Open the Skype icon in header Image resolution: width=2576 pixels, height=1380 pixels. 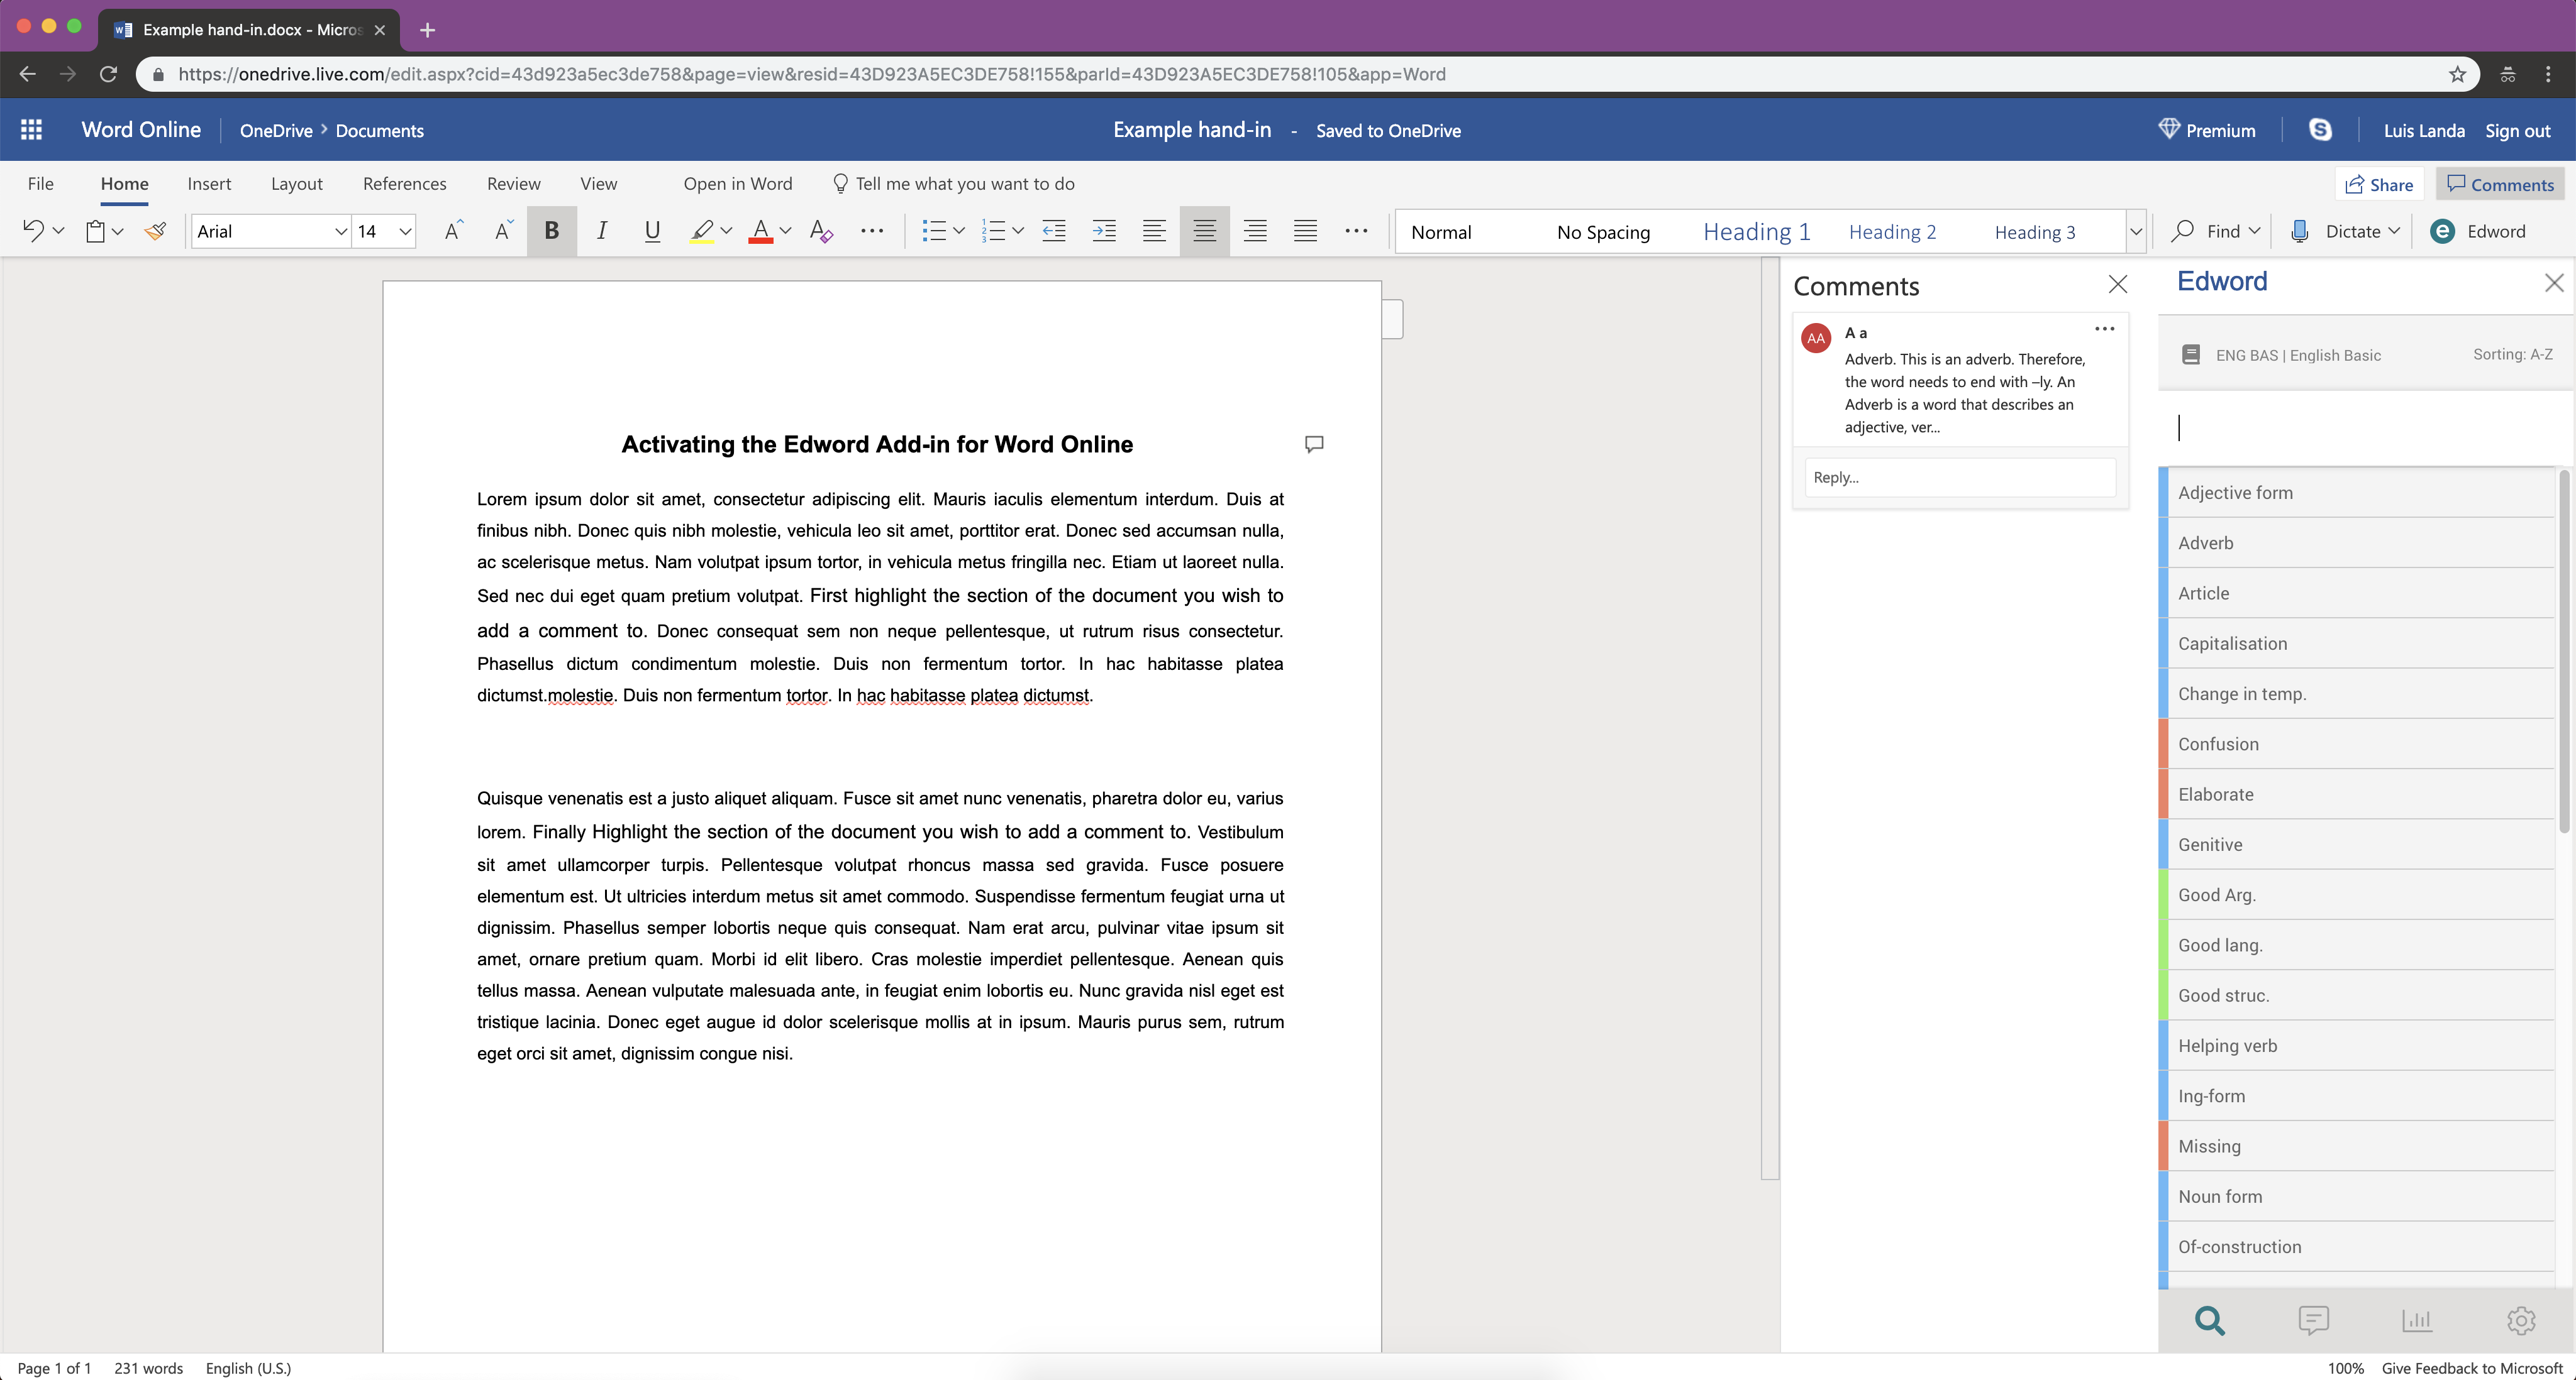(x=2320, y=130)
